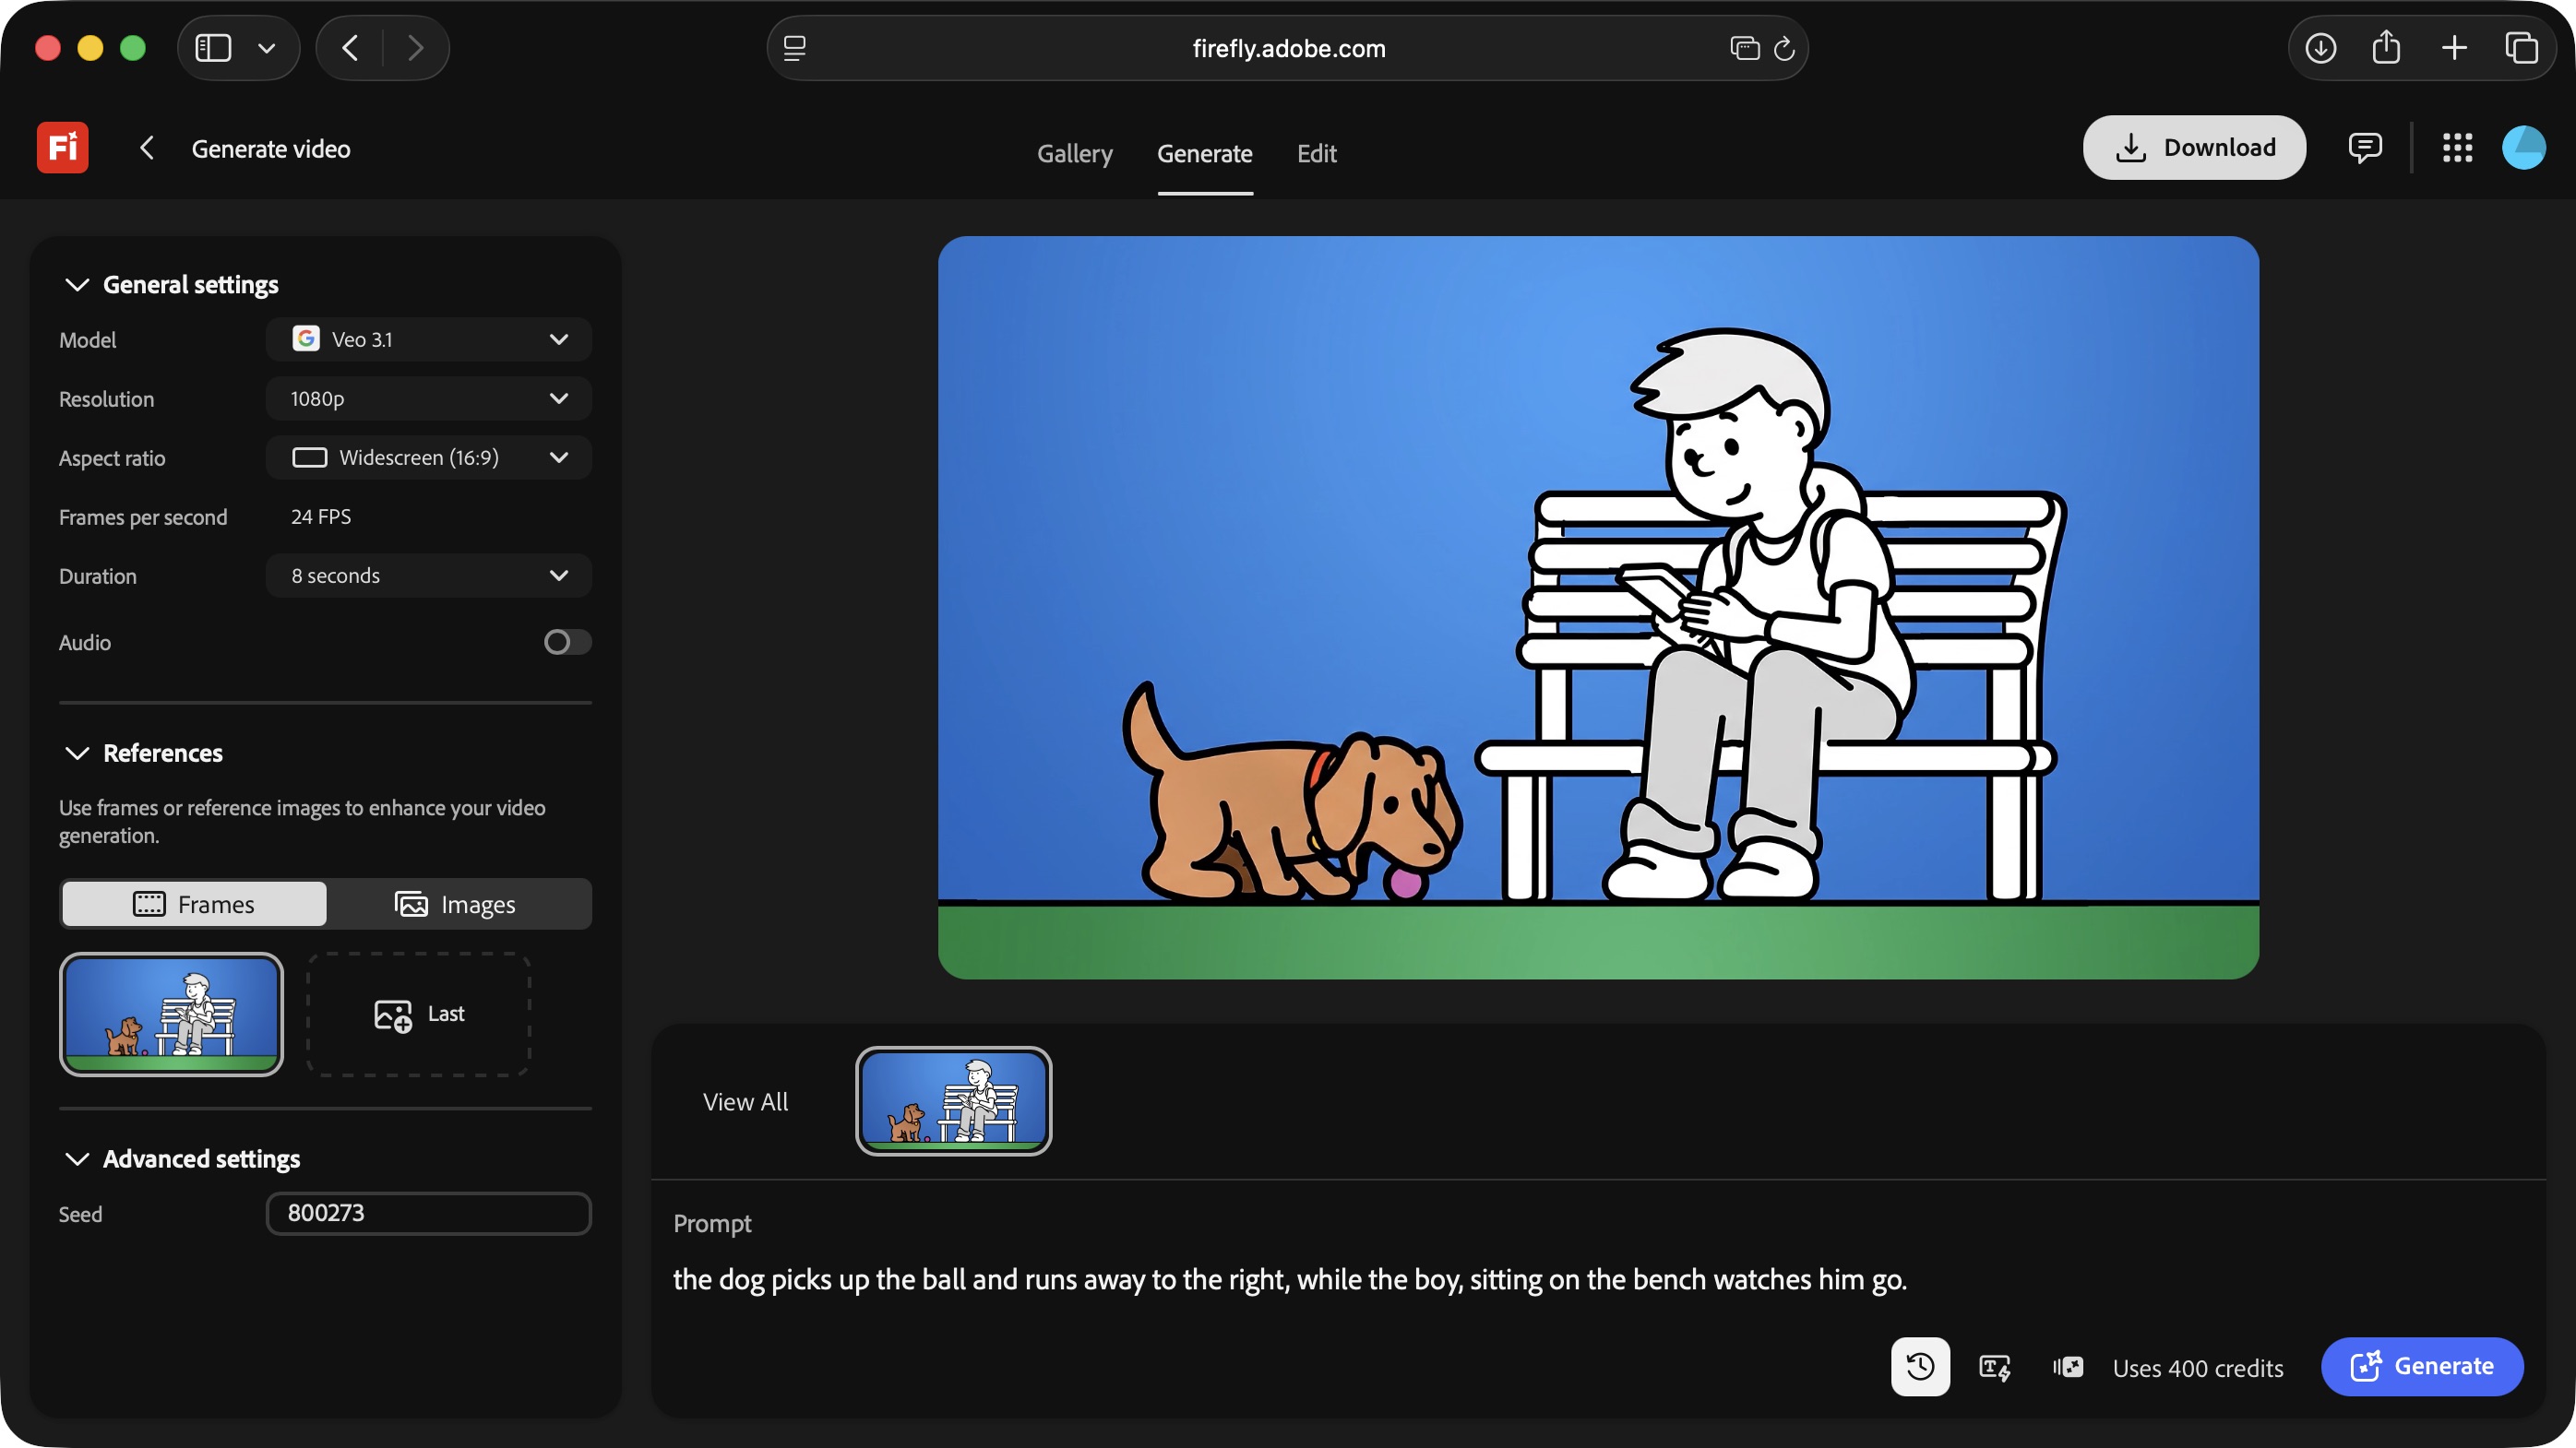Open the Model dropdown showing Veo 3.1
The image size is (2576, 1448).
point(428,338)
